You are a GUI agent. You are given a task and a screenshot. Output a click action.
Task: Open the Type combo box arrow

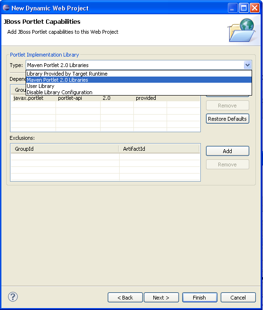[x=247, y=65]
